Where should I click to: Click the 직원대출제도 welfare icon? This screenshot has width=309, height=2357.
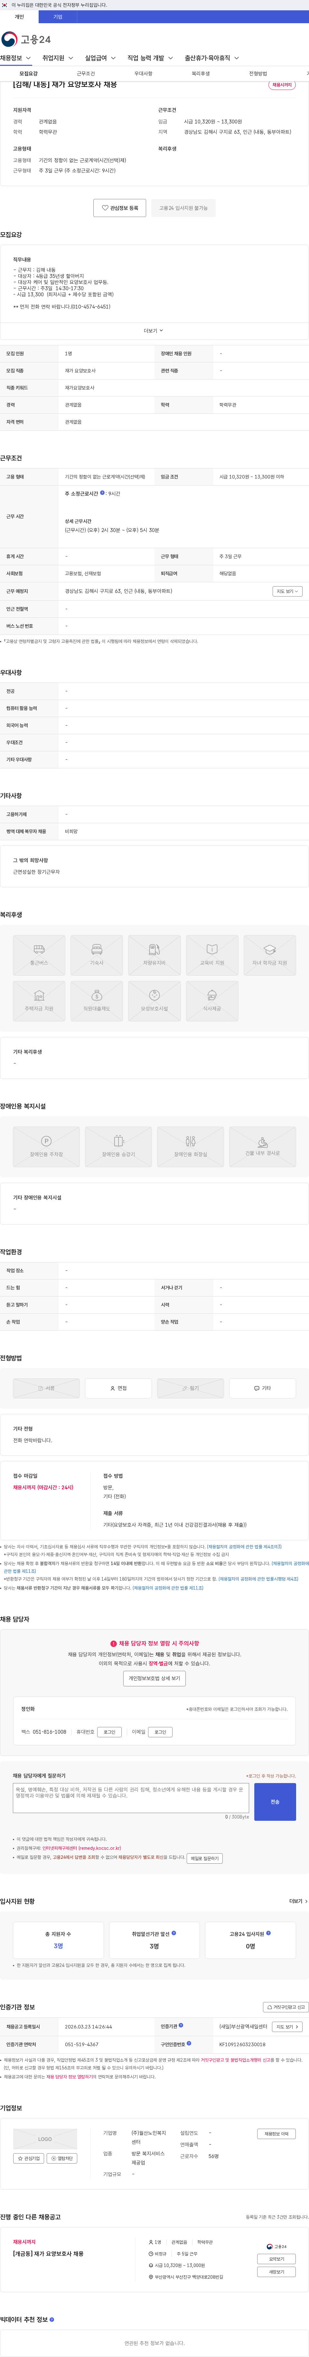(97, 1001)
